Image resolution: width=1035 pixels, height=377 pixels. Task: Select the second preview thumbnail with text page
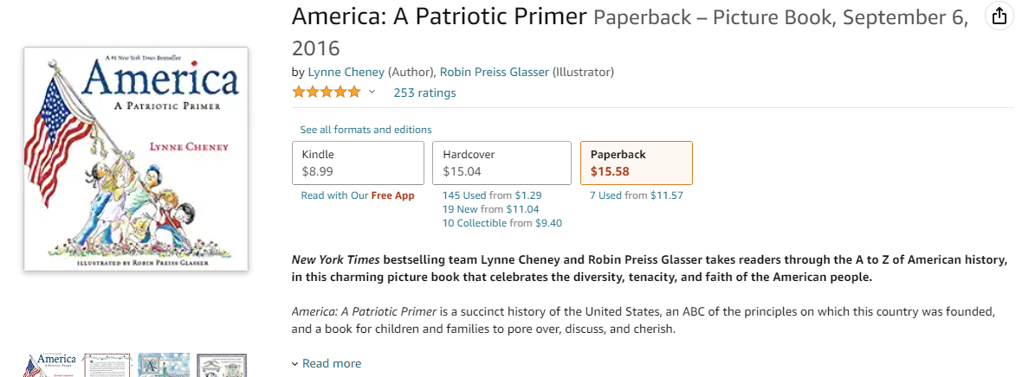(x=107, y=365)
